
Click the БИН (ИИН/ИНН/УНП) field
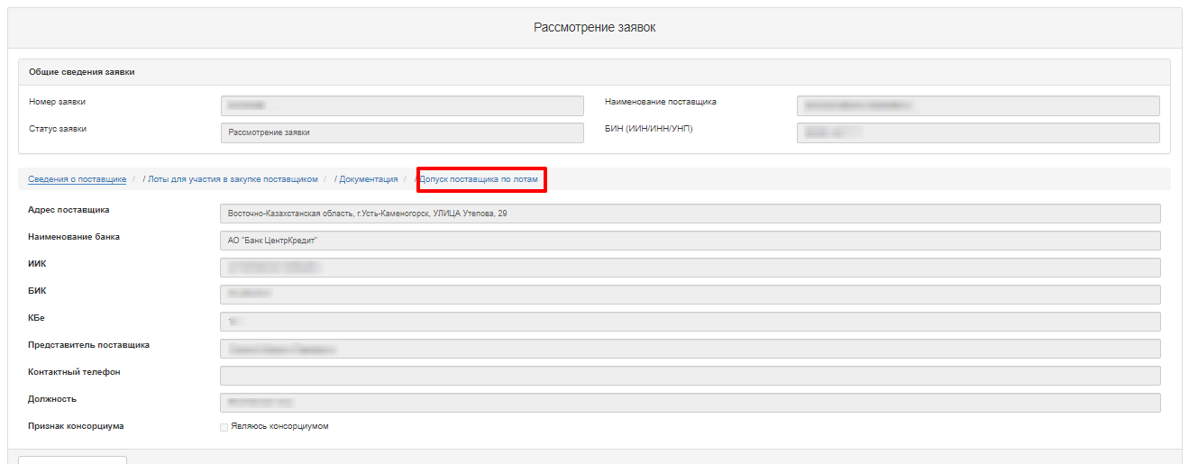978,132
